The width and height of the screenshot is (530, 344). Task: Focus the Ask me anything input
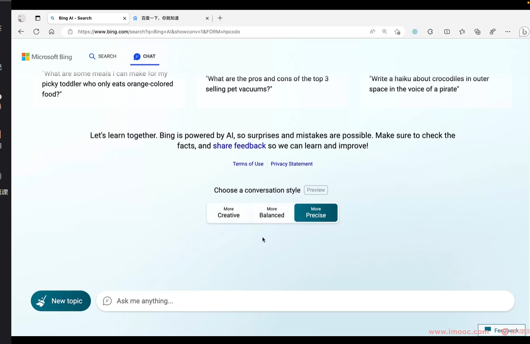(305, 301)
